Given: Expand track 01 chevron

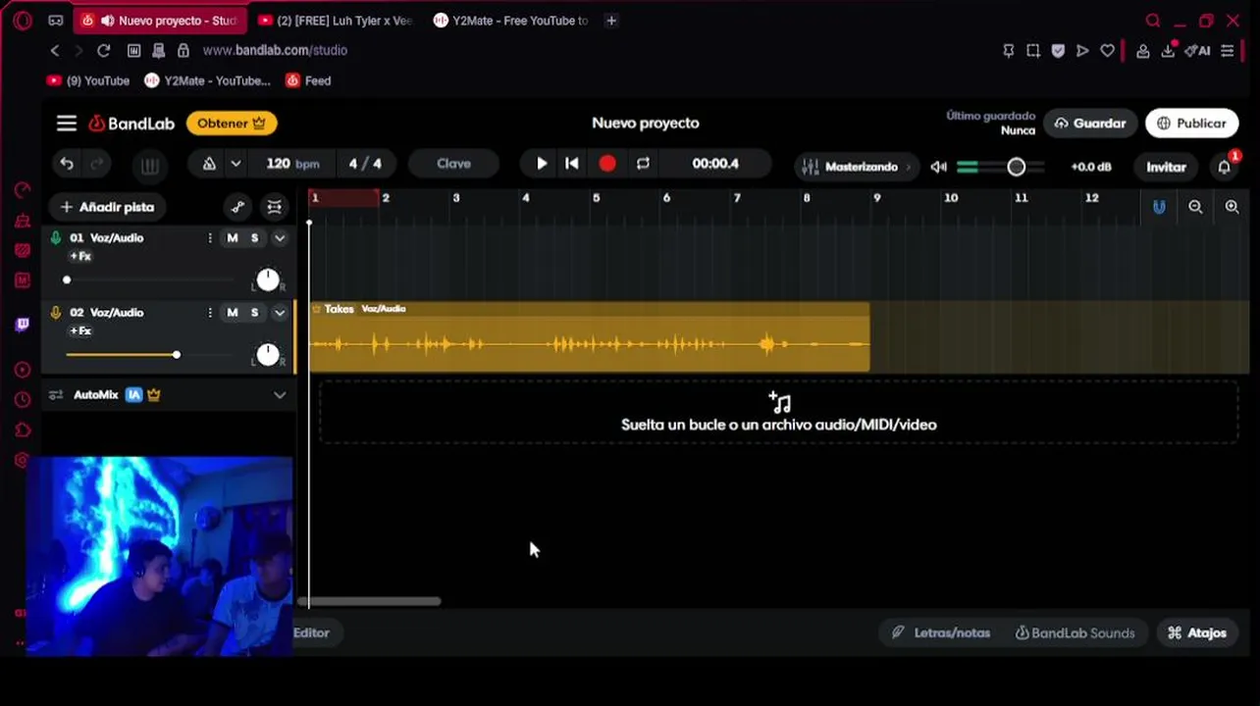Looking at the screenshot, I should click(280, 237).
